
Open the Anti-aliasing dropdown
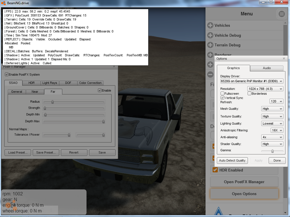[272, 137]
